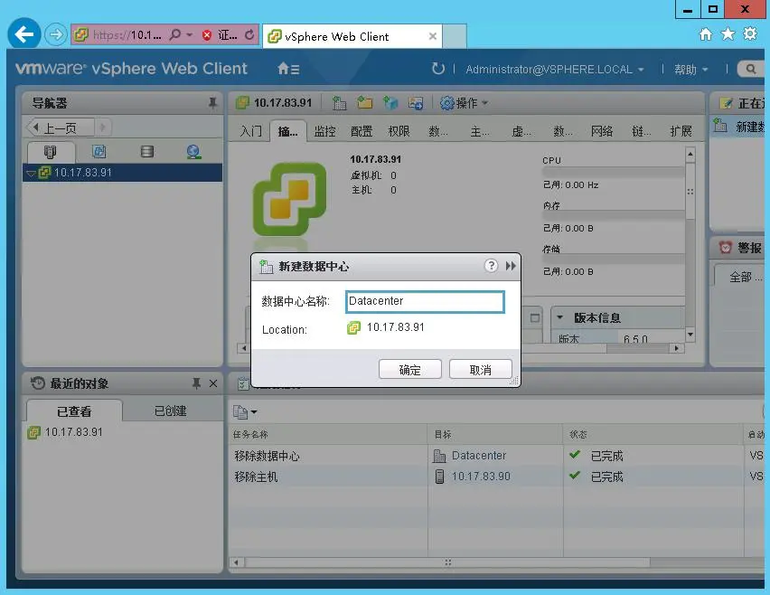The height and width of the screenshot is (595, 770).
Task: Select the 移除主机 task row
Action: point(496,477)
